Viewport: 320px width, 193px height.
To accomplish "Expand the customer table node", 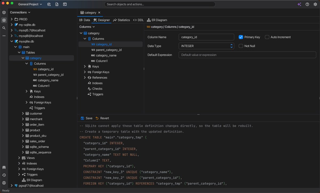I will pos(23,114).
